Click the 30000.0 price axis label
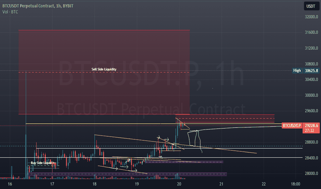 pyautogui.click(x=311, y=96)
